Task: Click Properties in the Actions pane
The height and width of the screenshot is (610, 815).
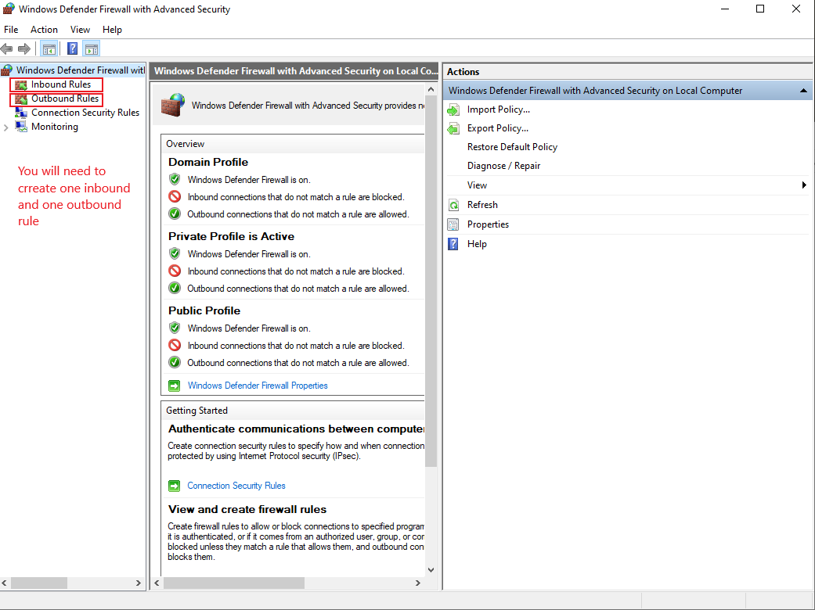Action: pos(488,224)
